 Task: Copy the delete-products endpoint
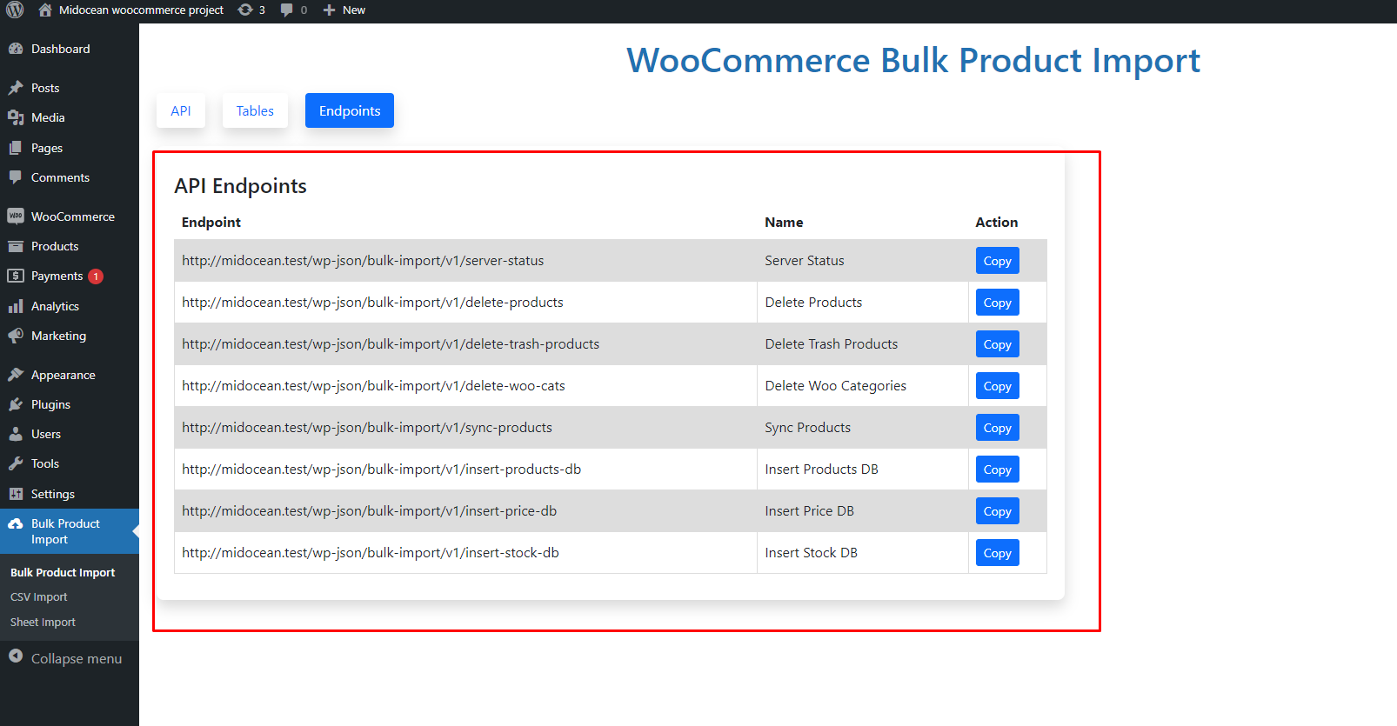click(998, 303)
